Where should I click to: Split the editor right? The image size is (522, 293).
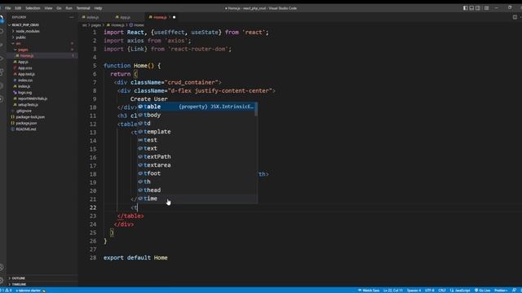(x=515, y=17)
